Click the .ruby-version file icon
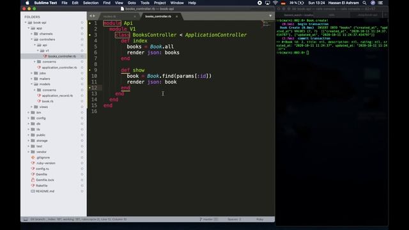This screenshot has height=230, width=409. [x=33, y=163]
